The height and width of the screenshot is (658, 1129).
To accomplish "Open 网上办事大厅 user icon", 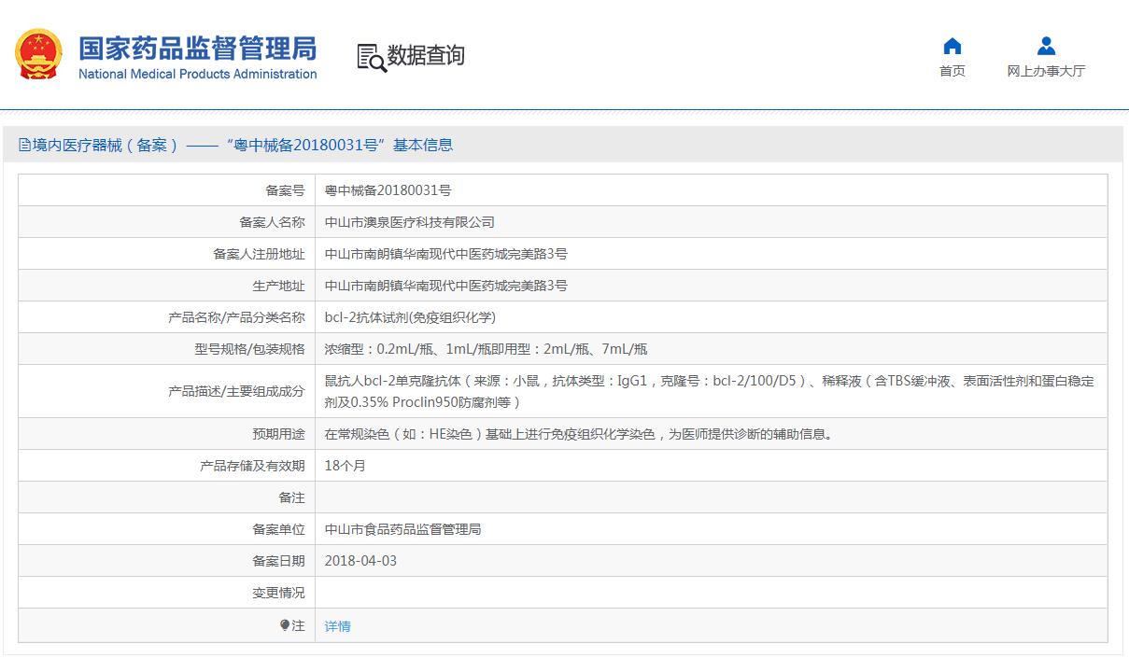I will (1046, 46).
